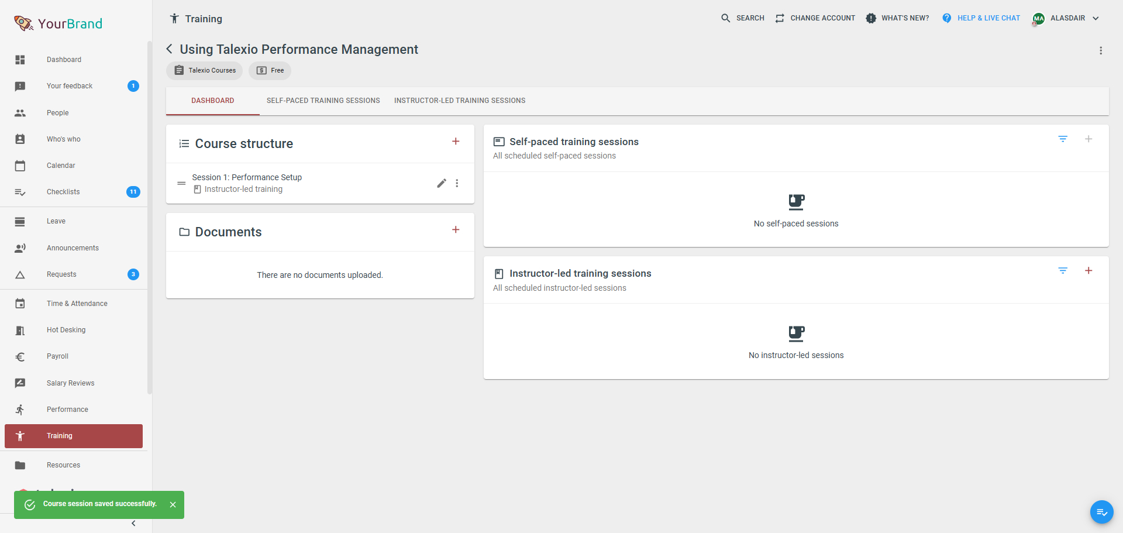Click the self-paced sessions plus icon
1123x533 pixels.
coord(1088,139)
